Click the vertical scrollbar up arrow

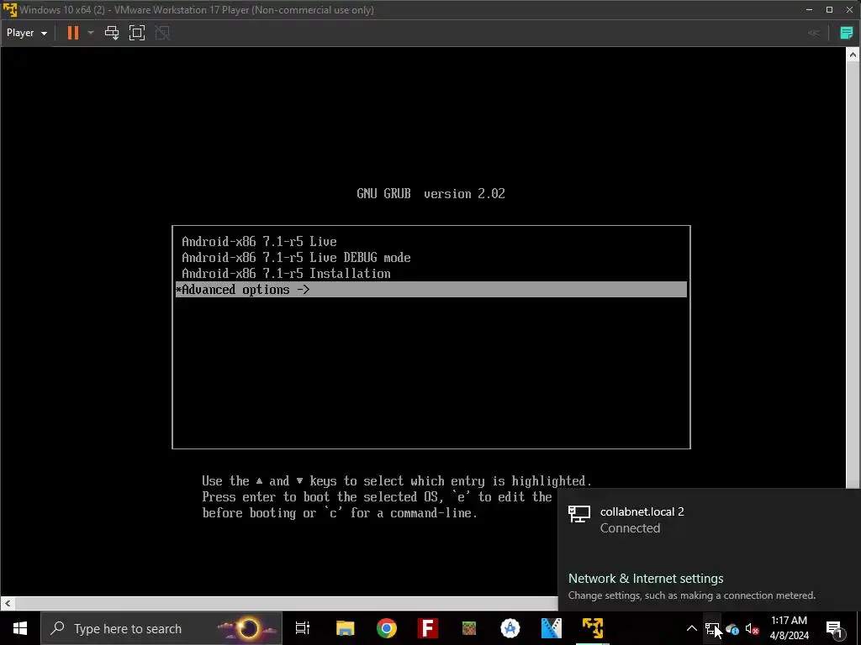coord(853,54)
